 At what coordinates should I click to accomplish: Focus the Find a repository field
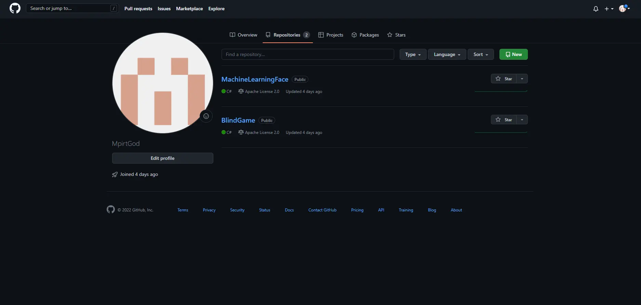click(308, 55)
